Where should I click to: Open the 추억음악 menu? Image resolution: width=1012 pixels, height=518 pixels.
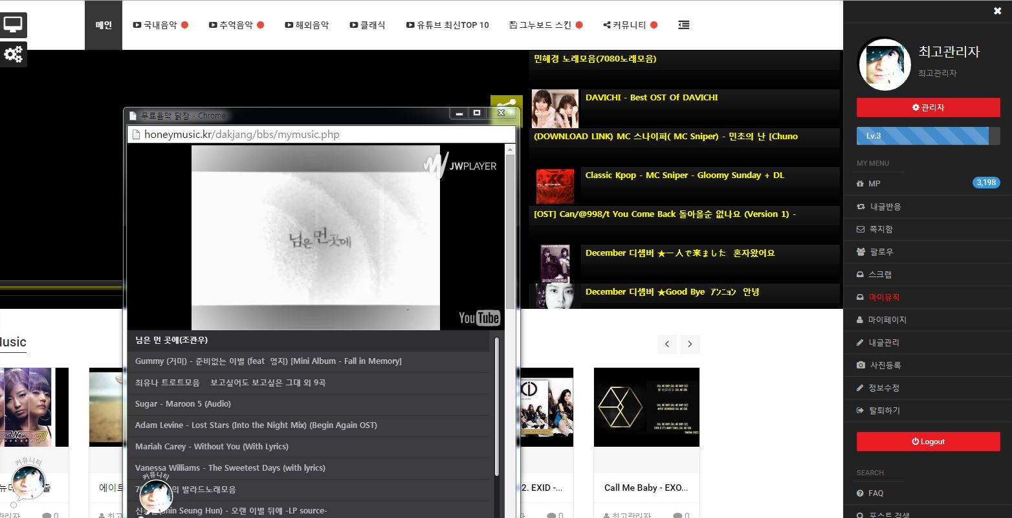pyautogui.click(x=236, y=25)
